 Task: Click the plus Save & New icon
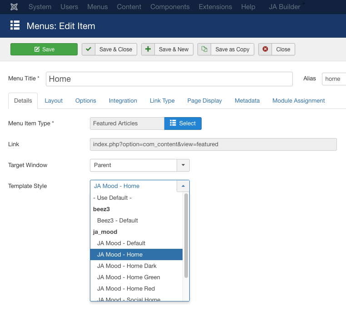(x=148, y=49)
